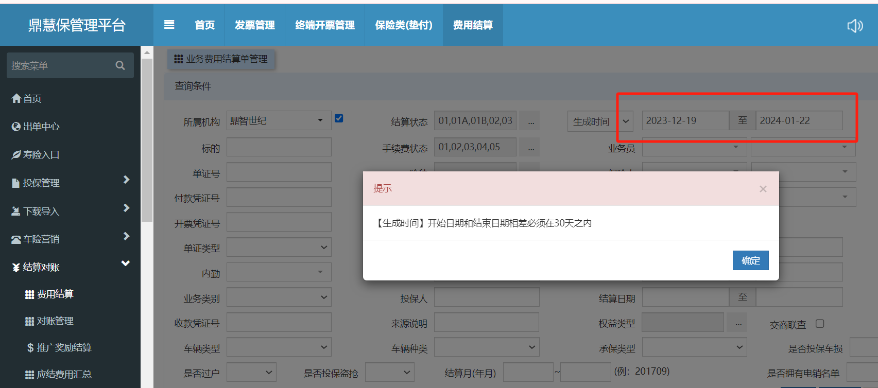Close the 提示 dialog with the X
Viewport: 878px width, 388px height.
(763, 189)
